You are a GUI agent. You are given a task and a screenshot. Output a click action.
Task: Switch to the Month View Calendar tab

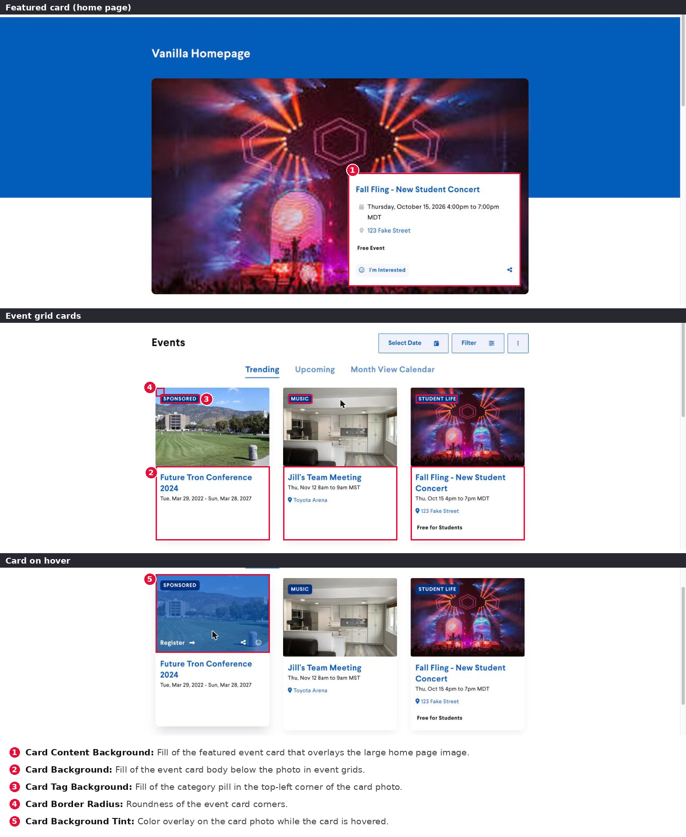392,370
